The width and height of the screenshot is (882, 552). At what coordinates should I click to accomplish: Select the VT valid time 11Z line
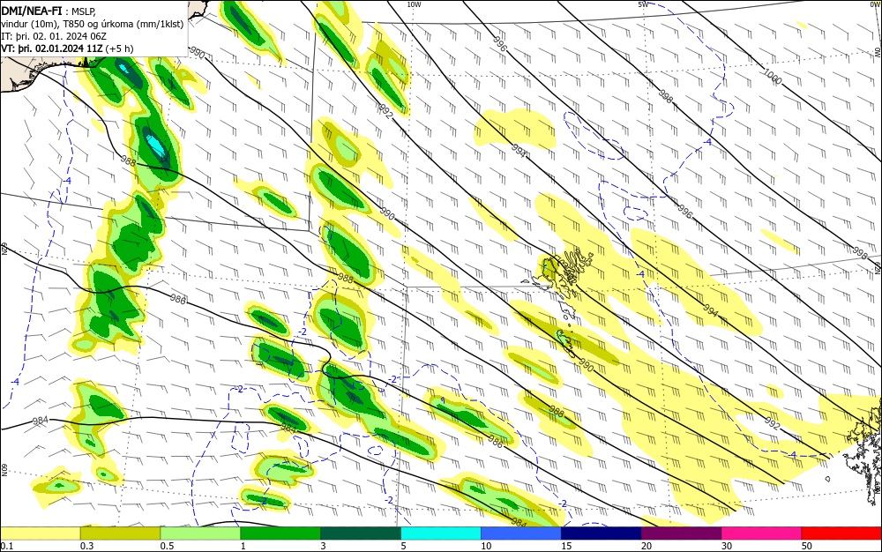pos(51,48)
